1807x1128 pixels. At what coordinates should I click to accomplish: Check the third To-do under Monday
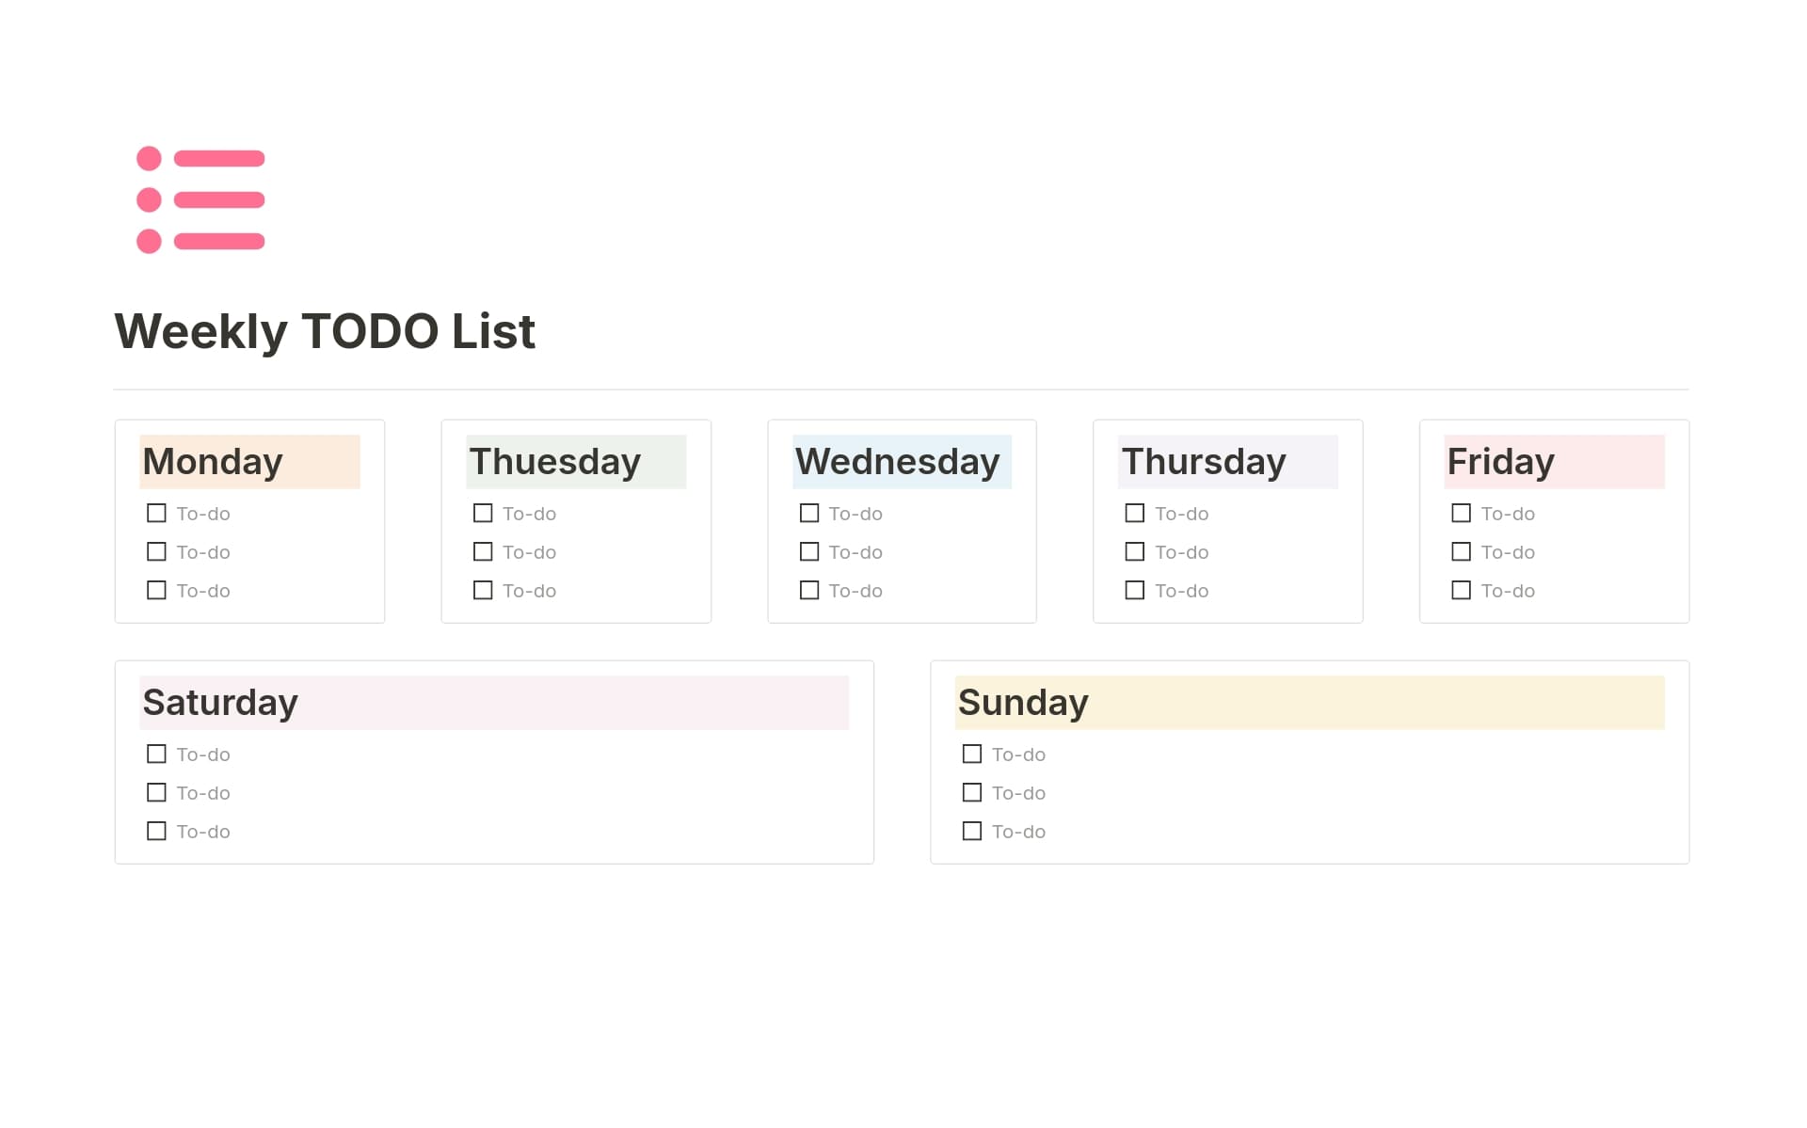[156, 590]
